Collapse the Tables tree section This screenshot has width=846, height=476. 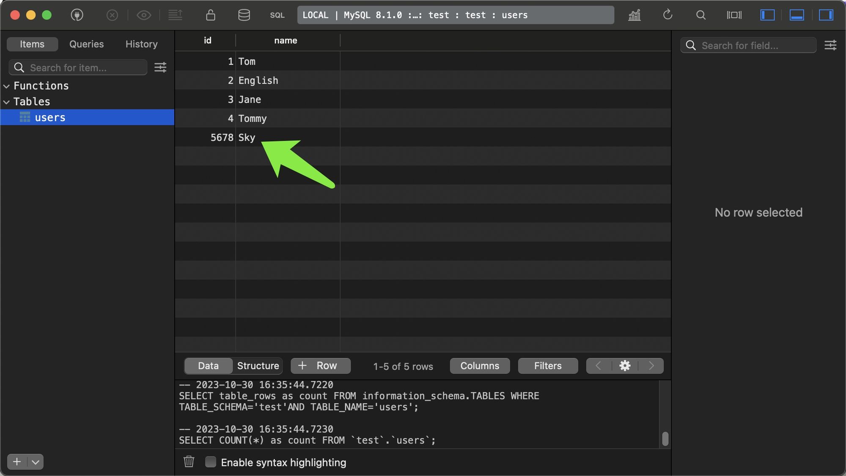pyautogui.click(x=6, y=102)
